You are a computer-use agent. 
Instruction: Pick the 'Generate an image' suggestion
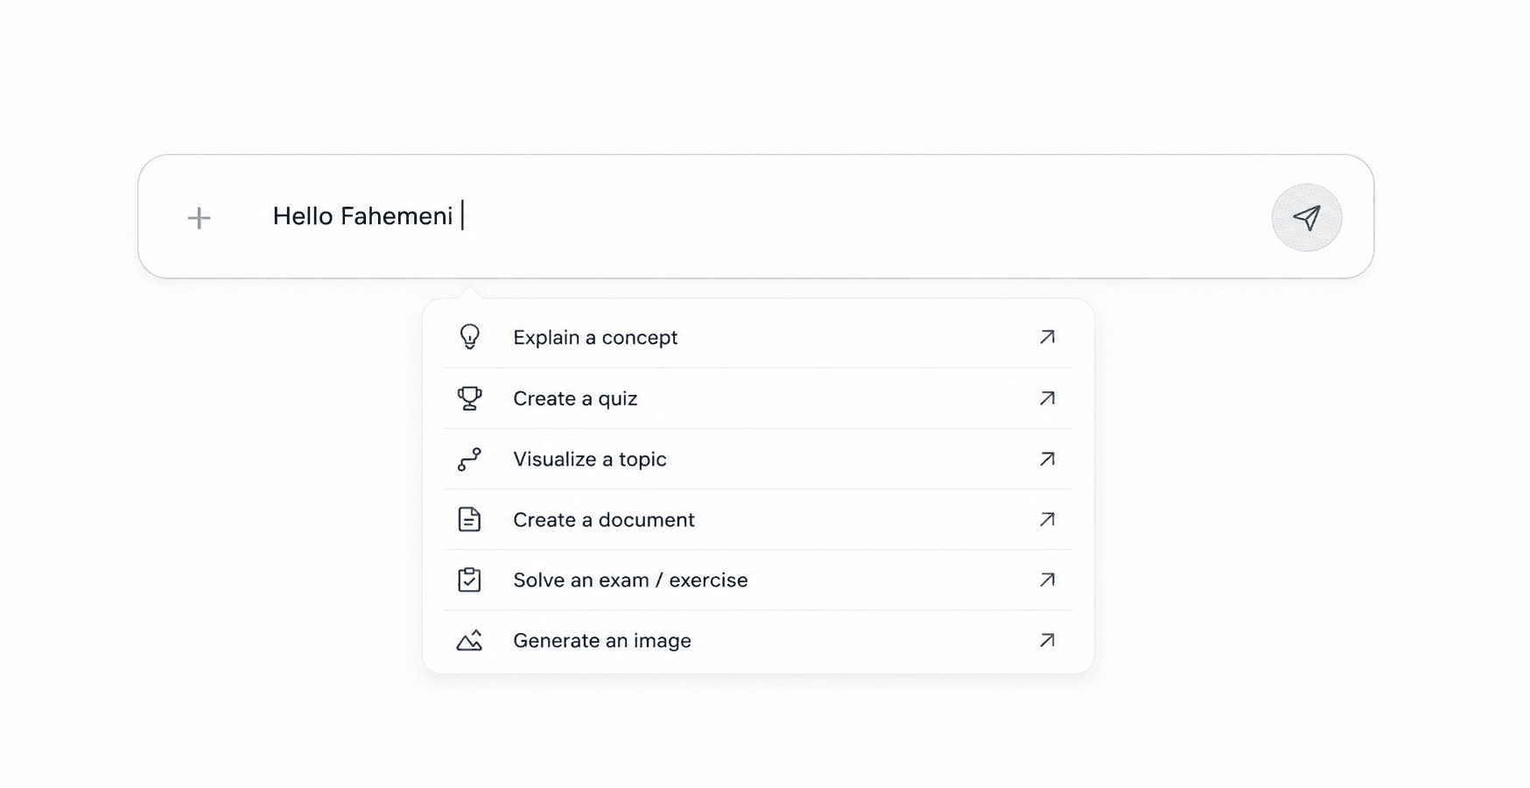758,640
